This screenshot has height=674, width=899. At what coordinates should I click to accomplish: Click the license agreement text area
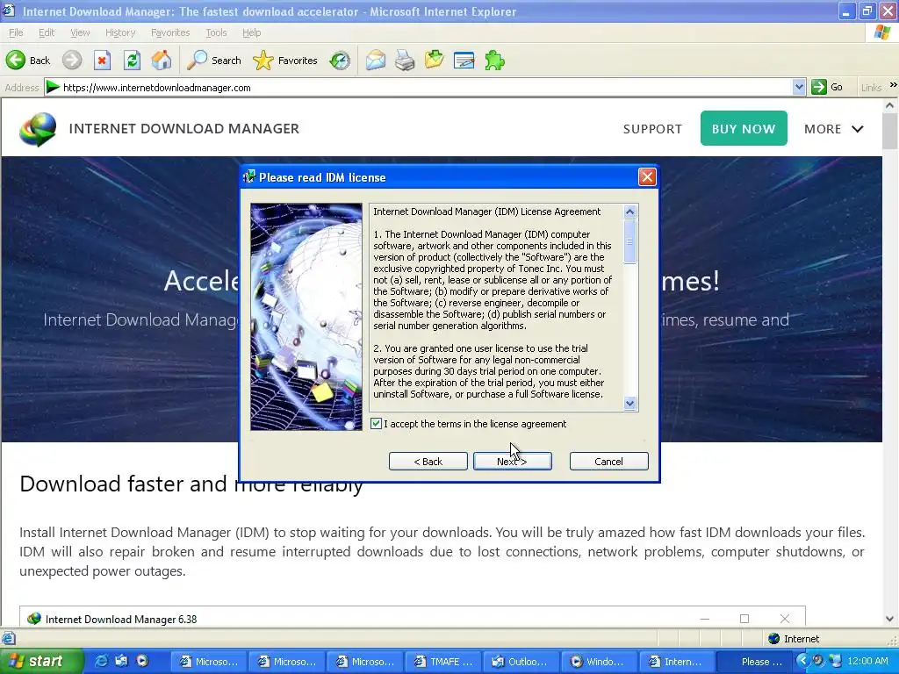pyautogui.click(x=497, y=308)
